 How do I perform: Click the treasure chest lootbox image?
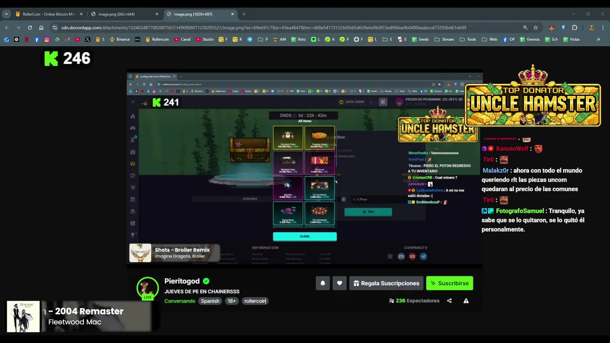tap(250, 150)
